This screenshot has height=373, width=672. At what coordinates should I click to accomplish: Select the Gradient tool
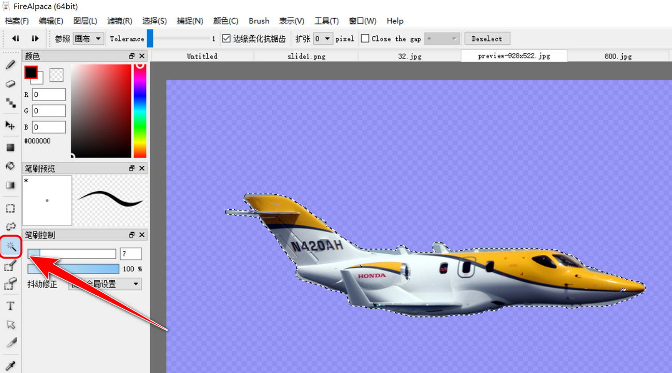click(x=10, y=185)
